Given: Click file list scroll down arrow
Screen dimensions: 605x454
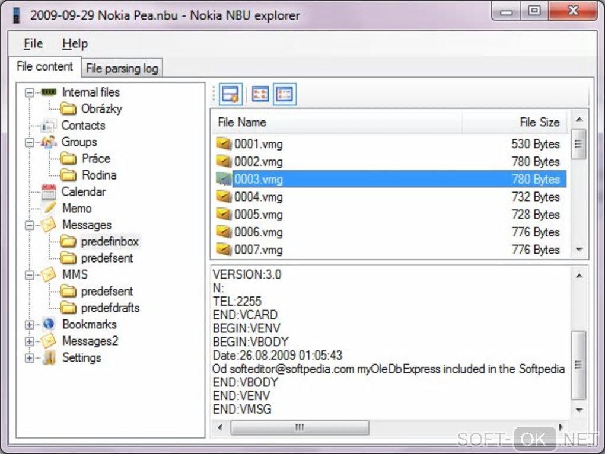Looking at the screenshot, I should pos(579,250).
